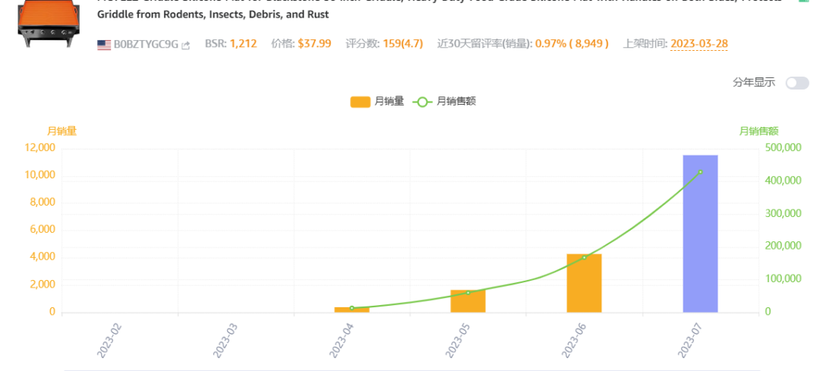The image size is (820, 371).
Task: Click the 2023-06 orange sales bar
Action: tap(584, 283)
